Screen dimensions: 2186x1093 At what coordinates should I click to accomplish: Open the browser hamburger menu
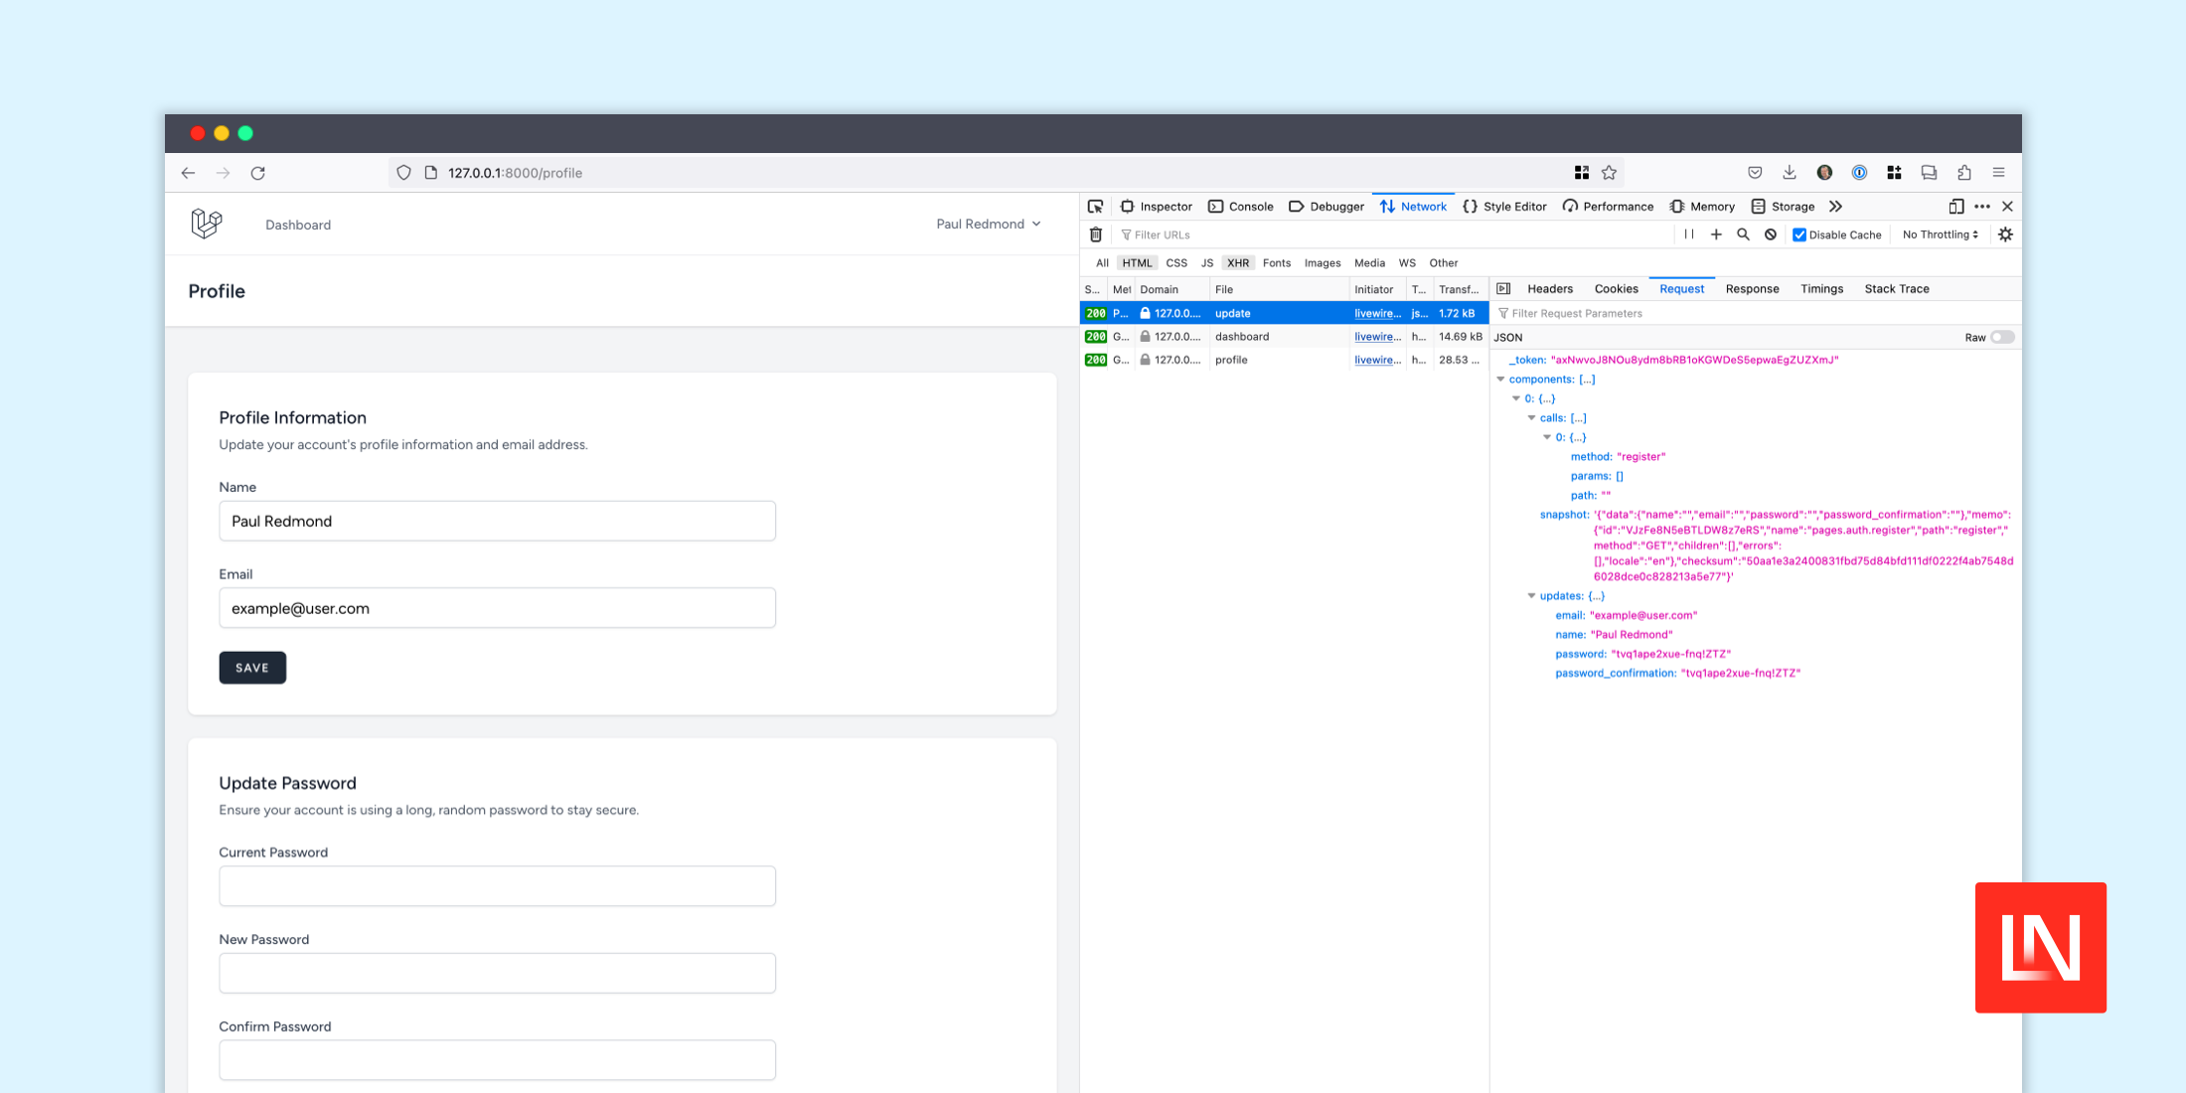(x=1998, y=173)
